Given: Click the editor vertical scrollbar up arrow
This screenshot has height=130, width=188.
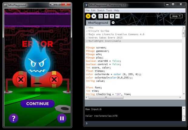Looking at the screenshot, I should 184,28.
